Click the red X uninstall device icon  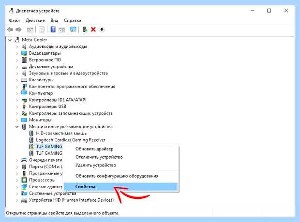tap(93, 30)
